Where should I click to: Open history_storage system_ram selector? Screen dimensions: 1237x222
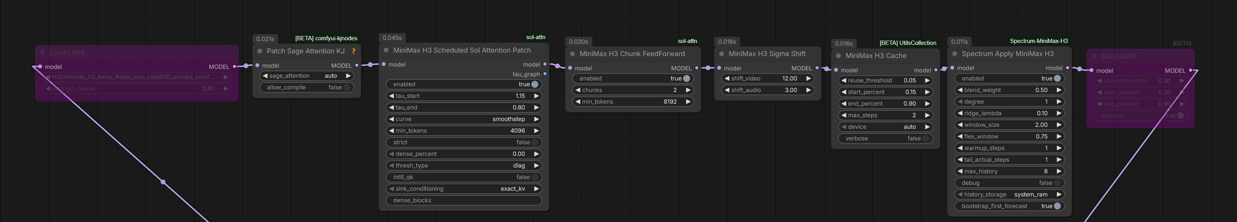pyautogui.click(x=1009, y=195)
